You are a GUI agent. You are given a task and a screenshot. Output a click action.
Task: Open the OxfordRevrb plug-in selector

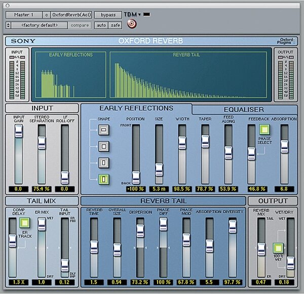(71, 15)
